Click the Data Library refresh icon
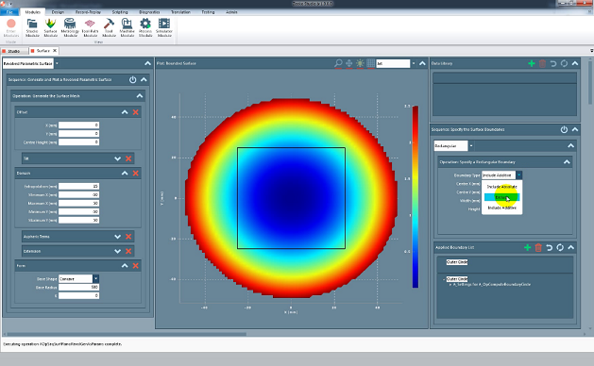The height and width of the screenshot is (366, 594). click(x=564, y=63)
